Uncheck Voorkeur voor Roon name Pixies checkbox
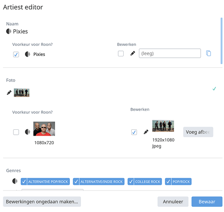 (x=16, y=54)
